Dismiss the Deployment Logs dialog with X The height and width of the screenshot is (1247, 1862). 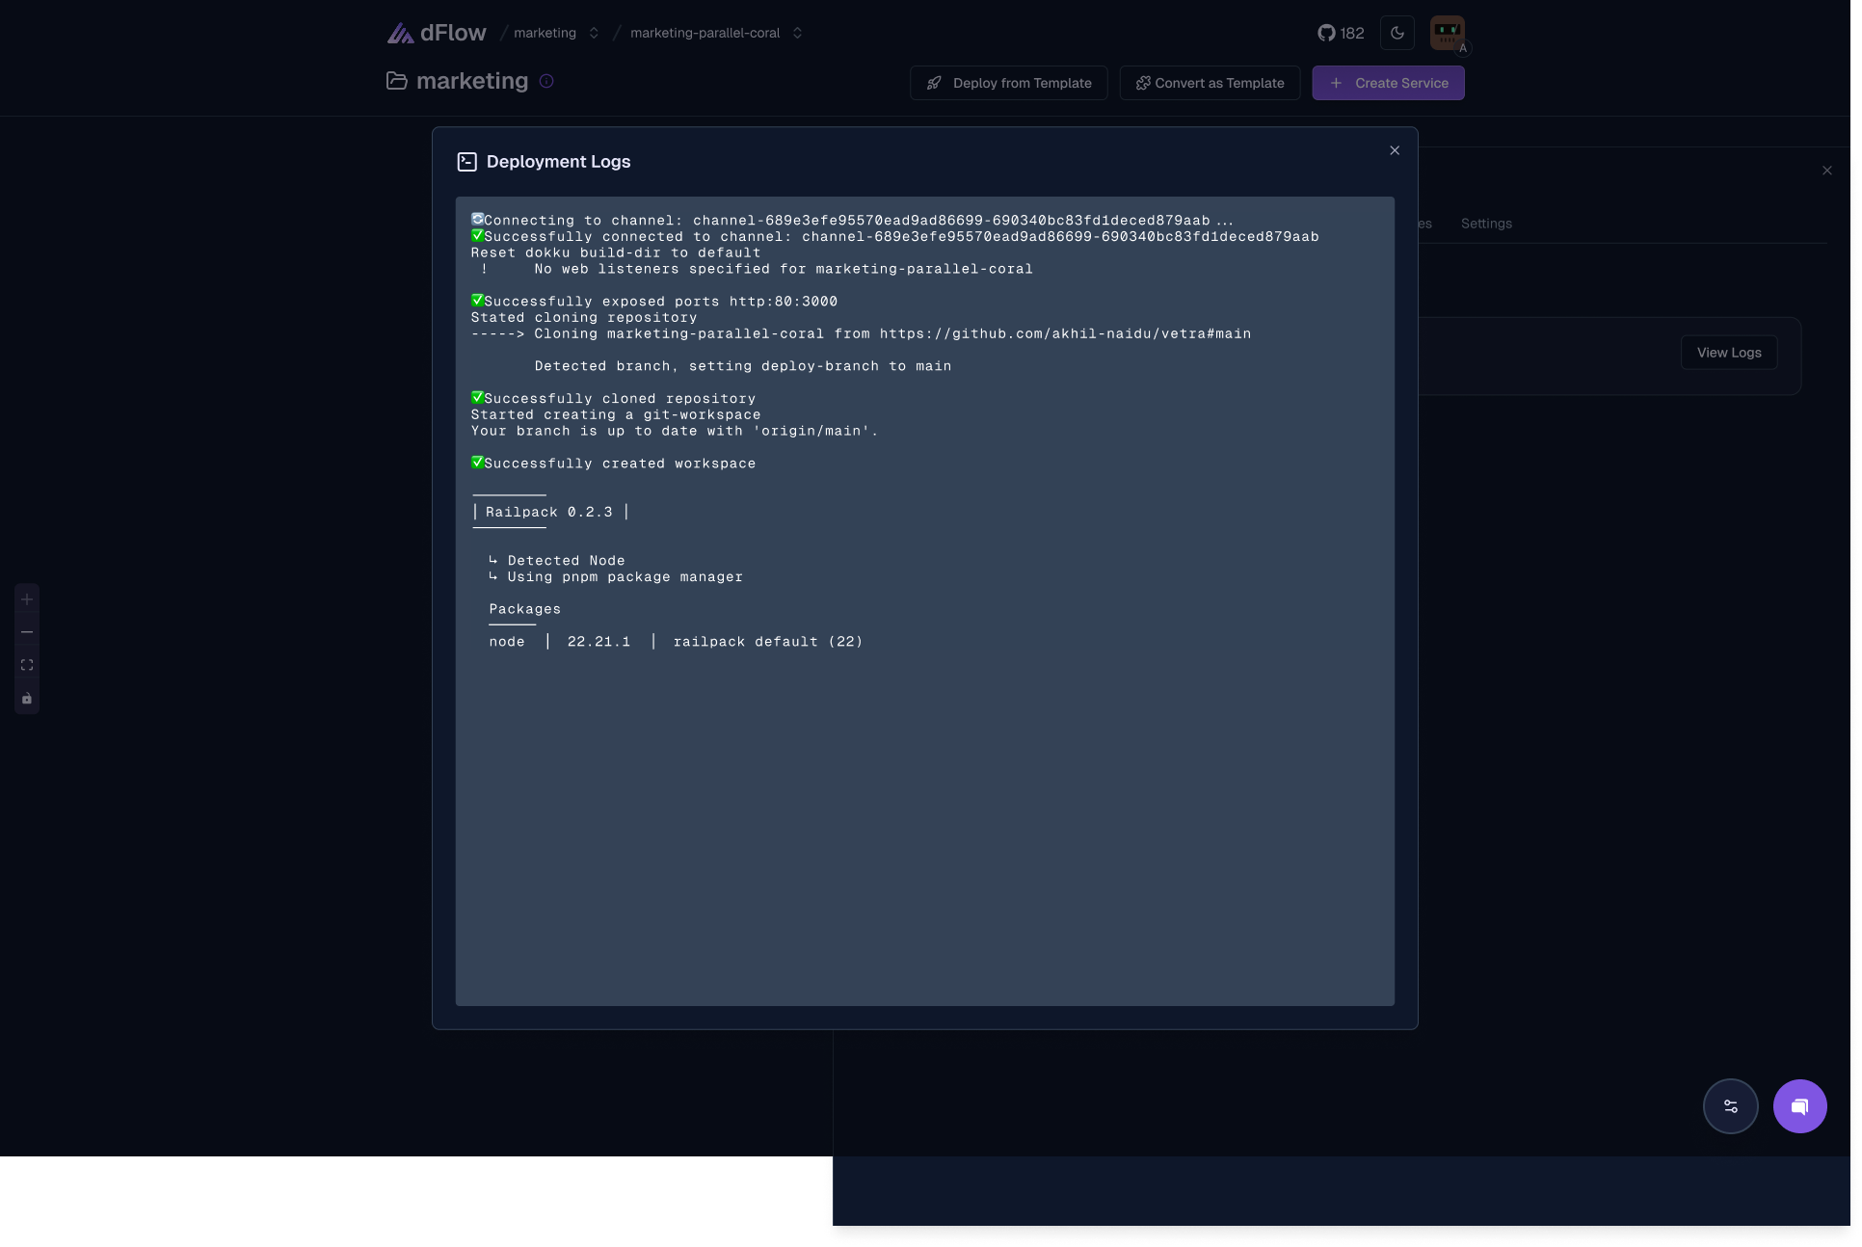tap(1394, 150)
